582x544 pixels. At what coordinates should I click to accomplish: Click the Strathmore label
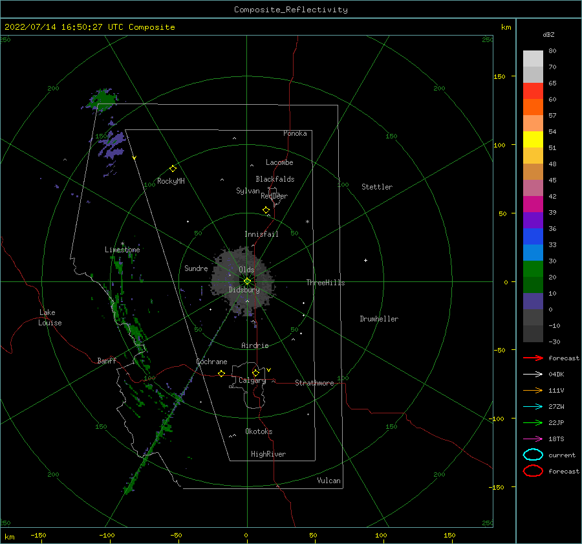(314, 383)
